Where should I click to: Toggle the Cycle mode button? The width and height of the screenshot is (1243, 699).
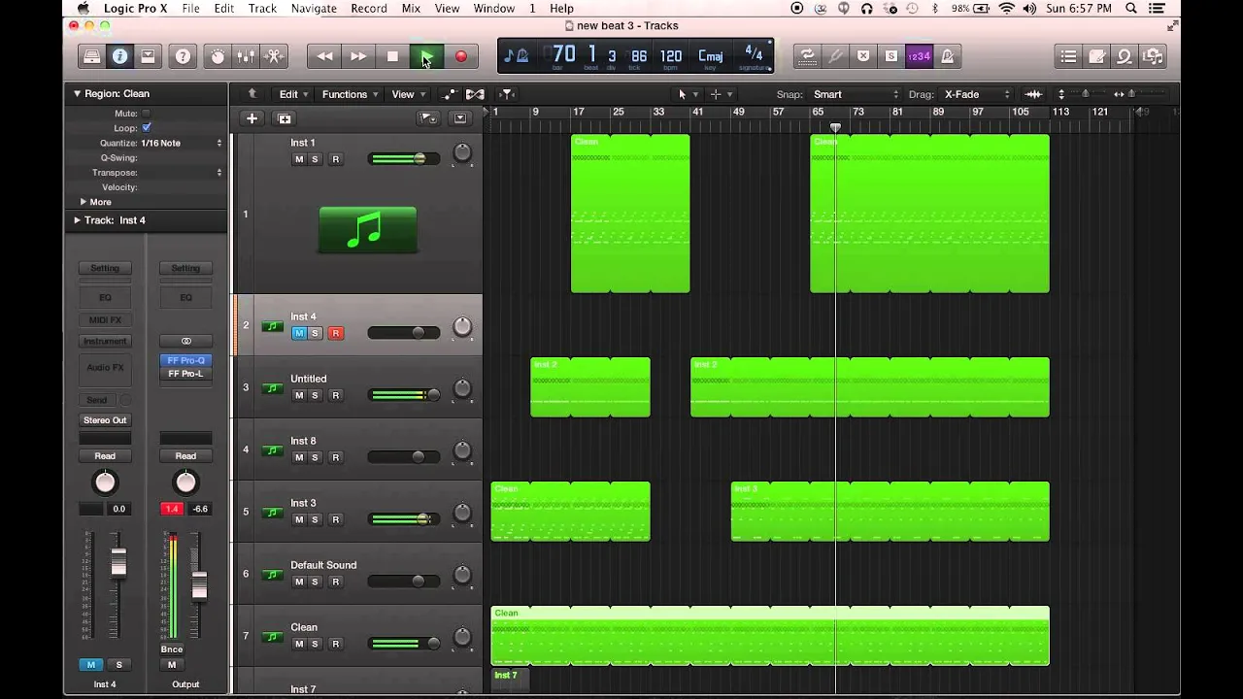[x=807, y=56]
